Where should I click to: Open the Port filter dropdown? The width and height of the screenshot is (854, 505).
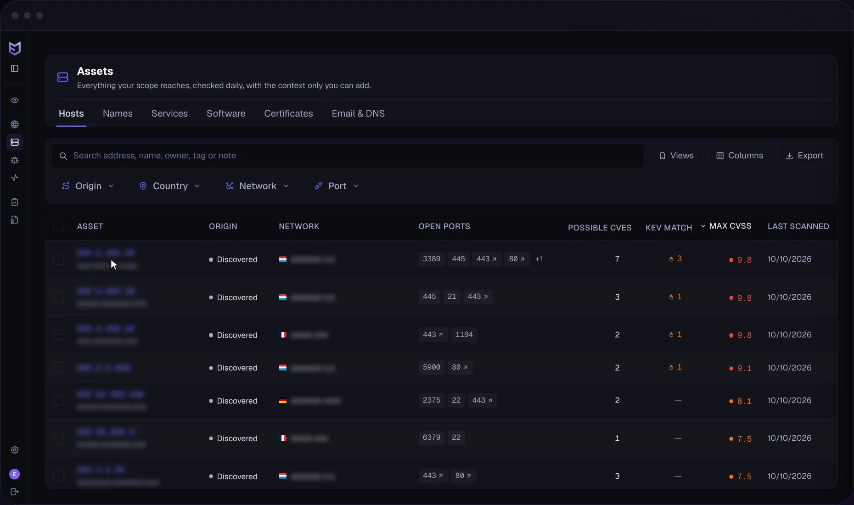(x=337, y=186)
